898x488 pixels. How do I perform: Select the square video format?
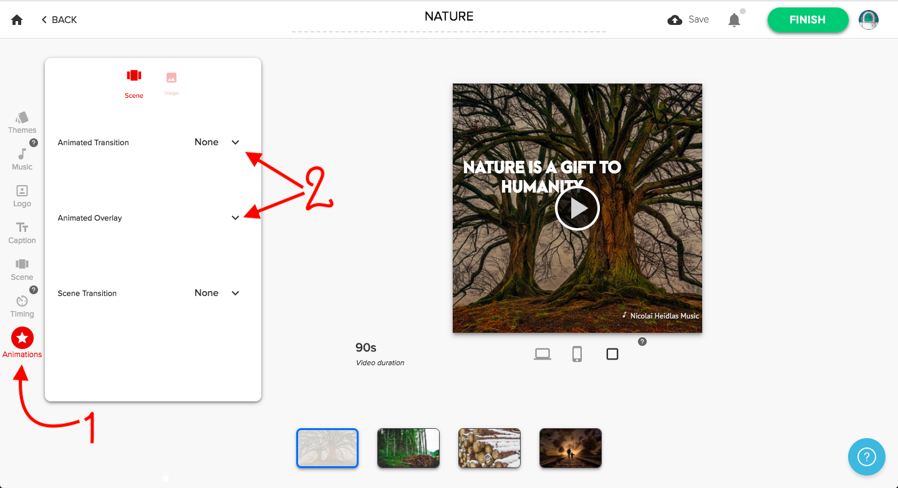coord(612,354)
